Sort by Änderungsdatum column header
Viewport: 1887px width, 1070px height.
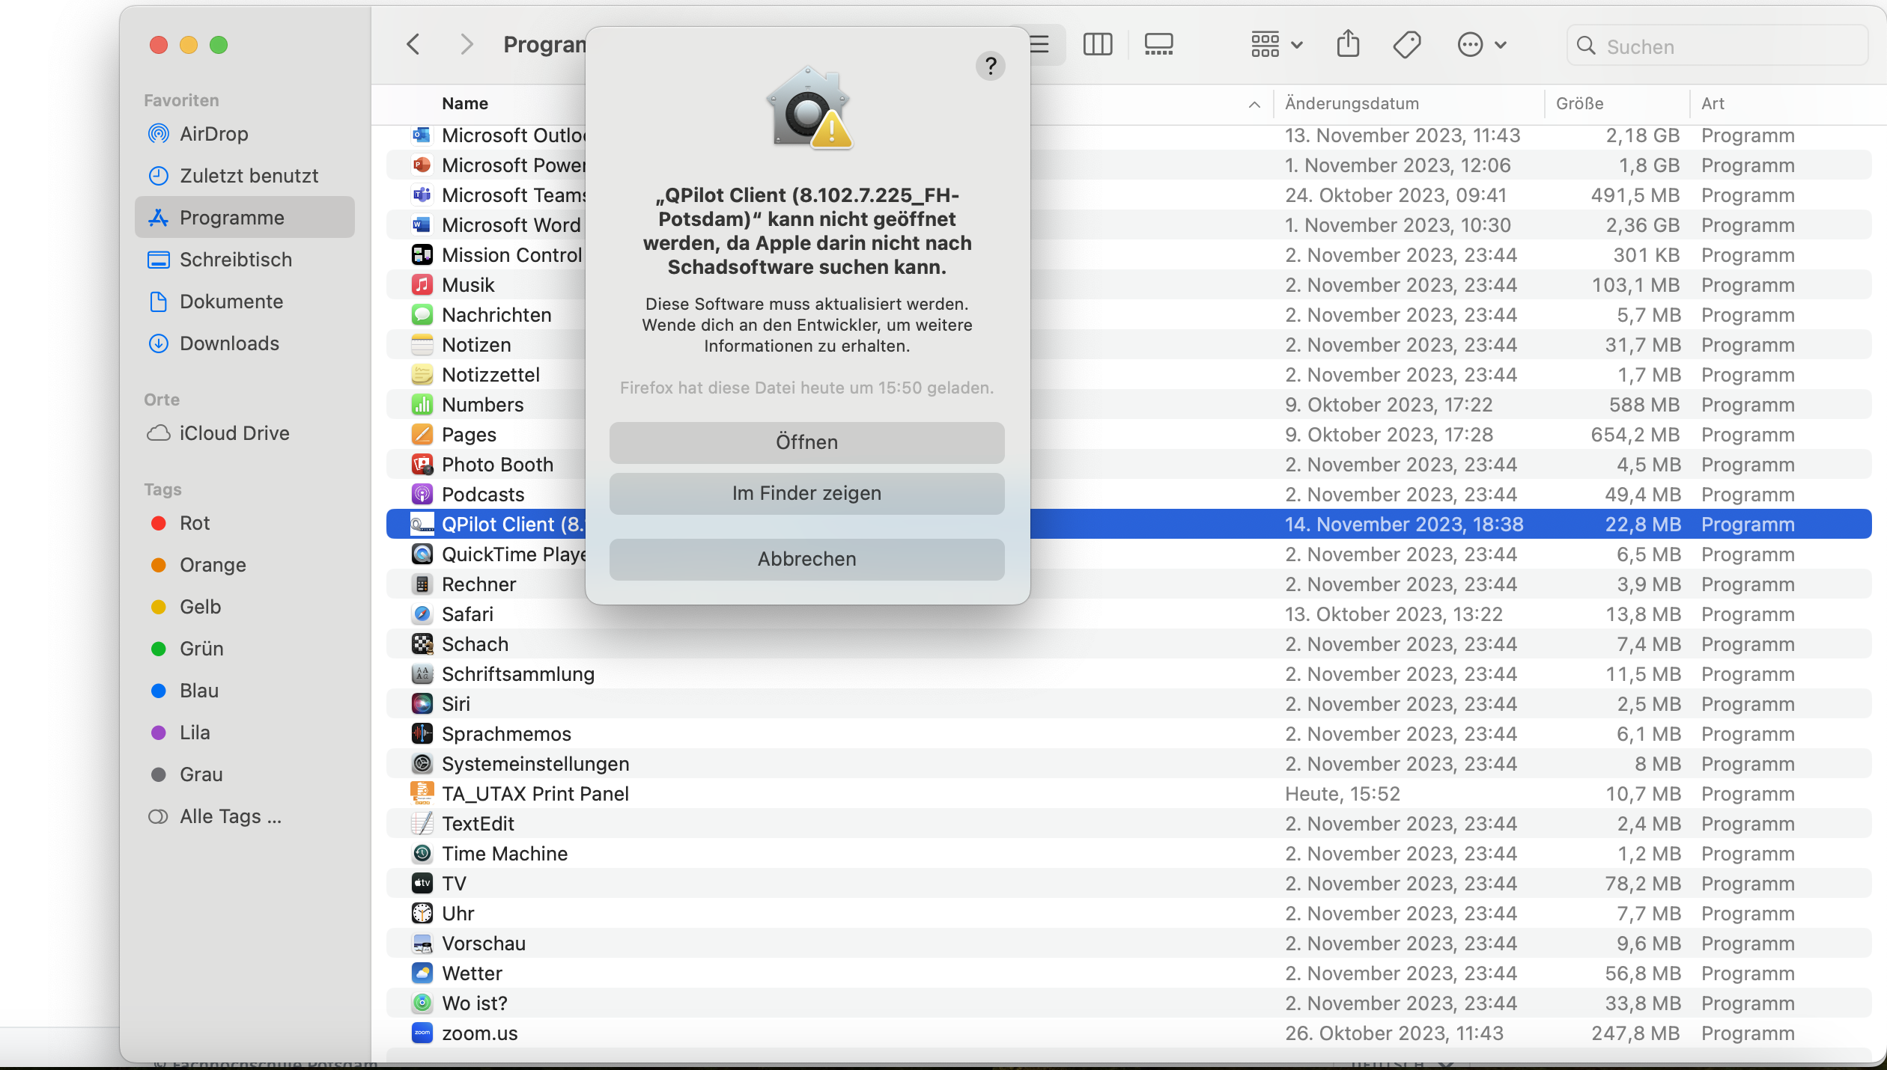[x=1352, y=104]
